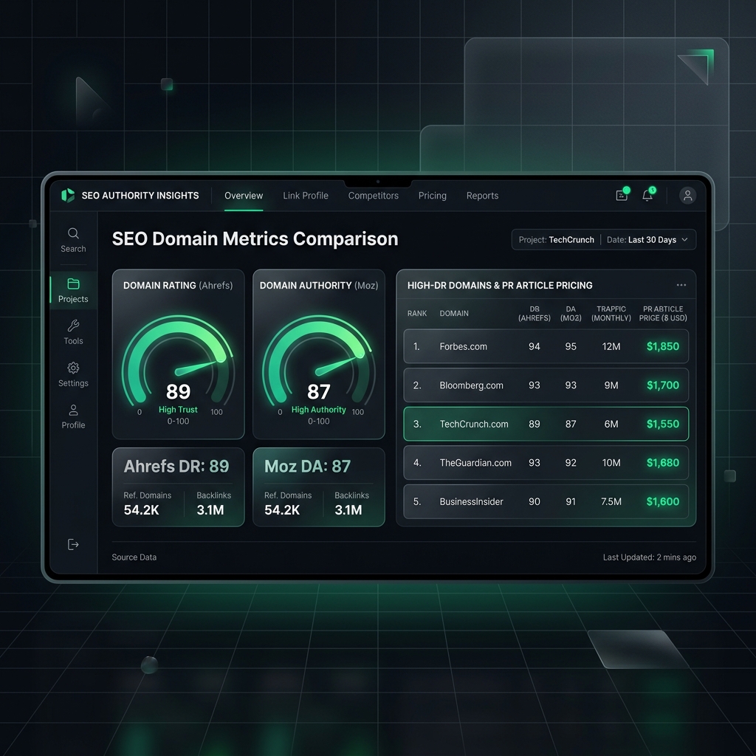This screenshot has height=756, width=756.
Task: Click the Domain Rating gauge showing 89
Action: tap(178, 362)
